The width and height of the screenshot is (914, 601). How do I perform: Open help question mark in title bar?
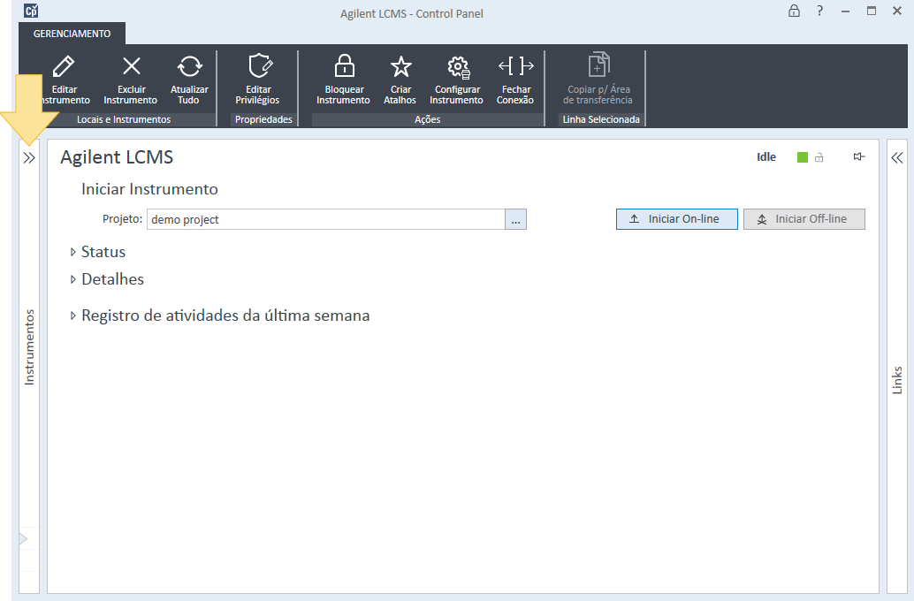pos(819,11)
